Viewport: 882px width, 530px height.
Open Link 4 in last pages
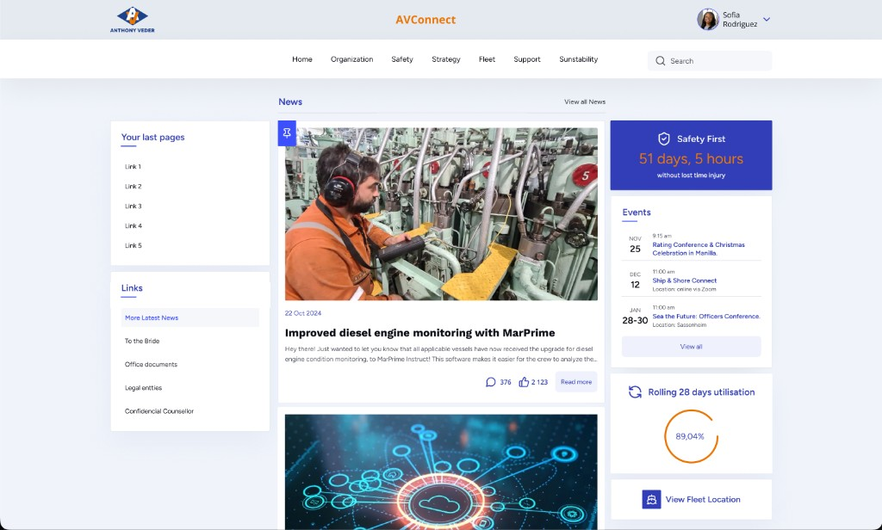tap(134, 225)
